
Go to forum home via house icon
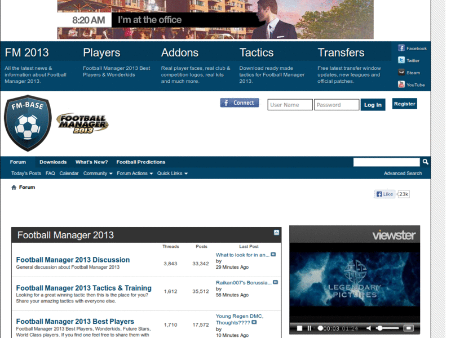click(14, 188)
